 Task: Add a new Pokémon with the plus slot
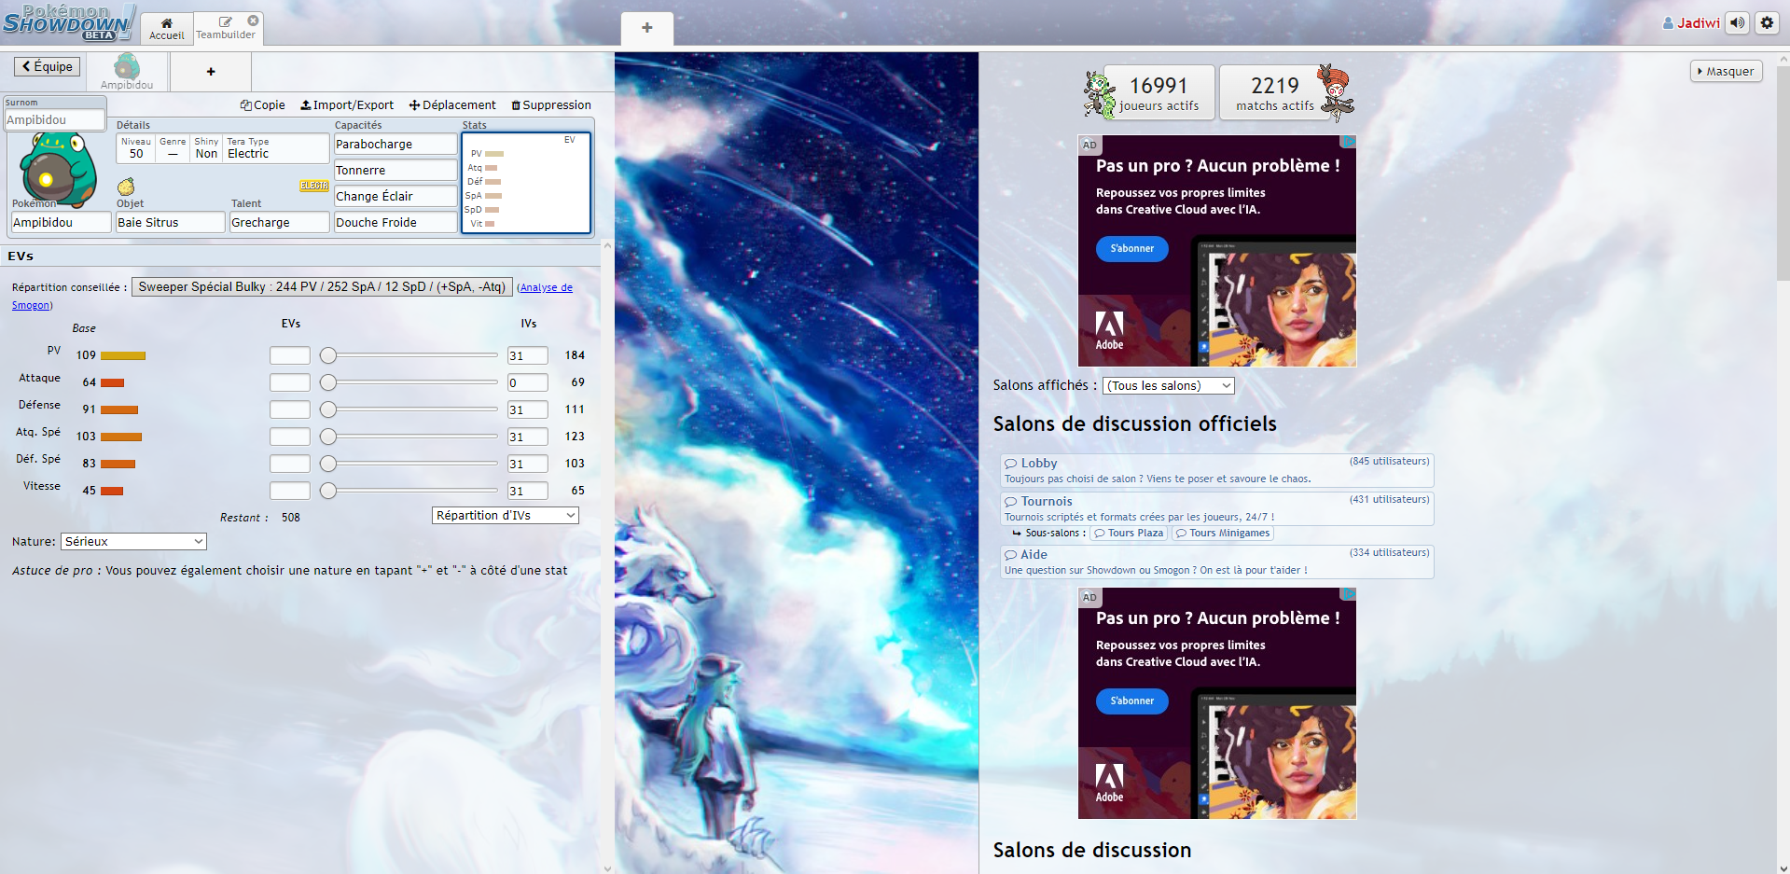pos(211,71)
